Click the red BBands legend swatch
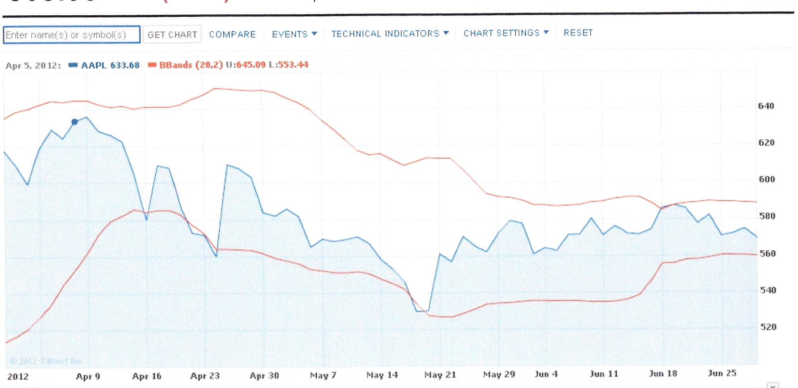This screenshot has height=388, width=798. 152,65
